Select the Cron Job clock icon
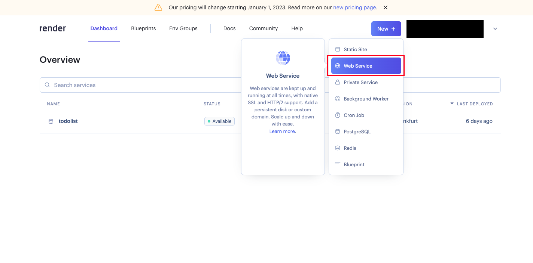 [x=338, y=115]
